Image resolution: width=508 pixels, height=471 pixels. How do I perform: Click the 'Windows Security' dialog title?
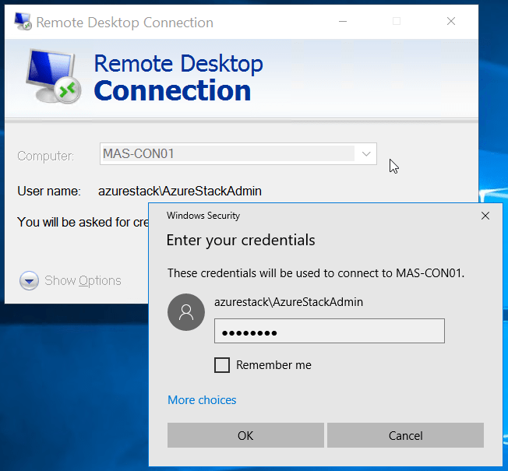click(203, 216)
